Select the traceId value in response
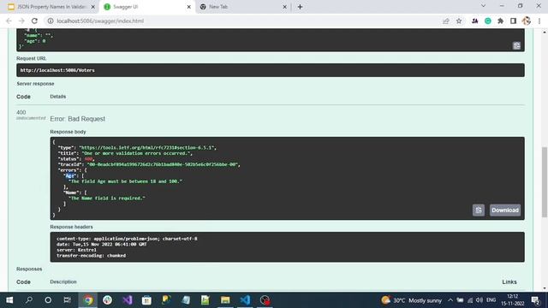The height and width of the screenshot is (308, 548). click(x=164, y=164)
